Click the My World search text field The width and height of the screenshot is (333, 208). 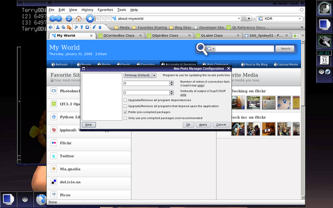click(245, 49)
